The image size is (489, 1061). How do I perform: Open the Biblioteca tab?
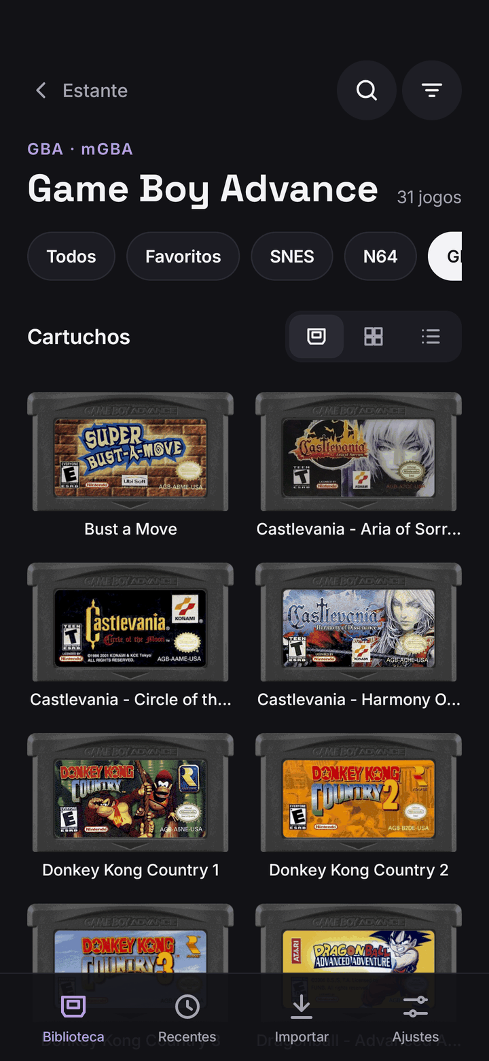[x=73, y=1019]
